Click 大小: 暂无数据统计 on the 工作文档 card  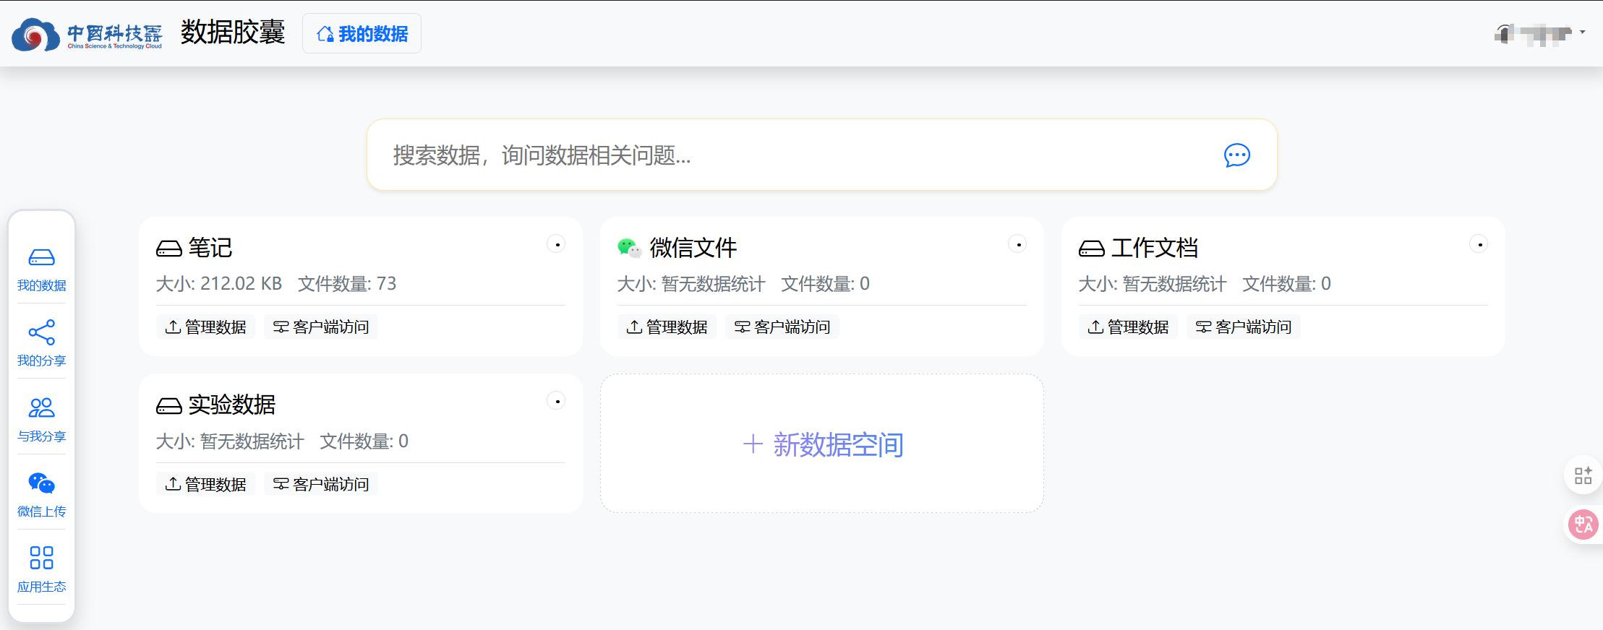1153,284
